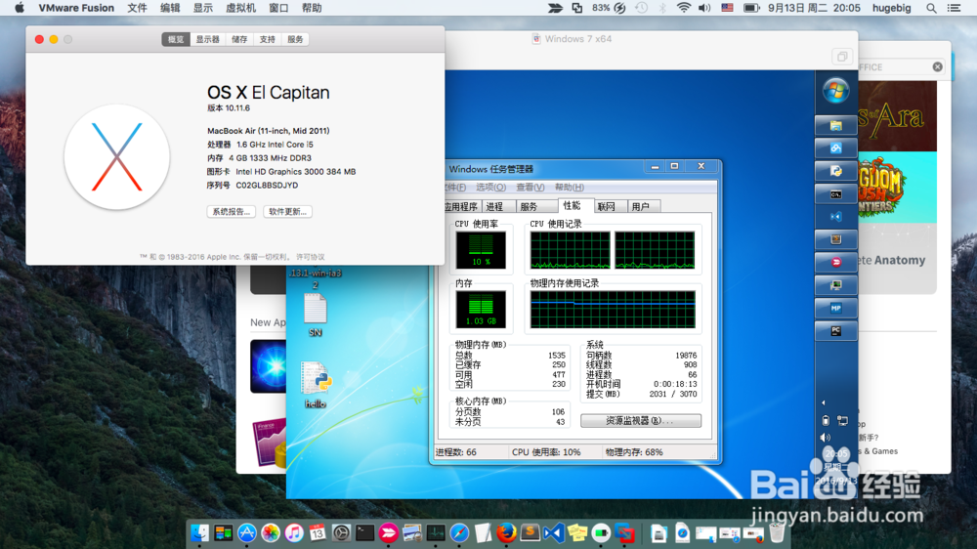The image size is (977, 549).
Task: Click Wi-Fi status icon in menu bar
Action: coord(684,8)
